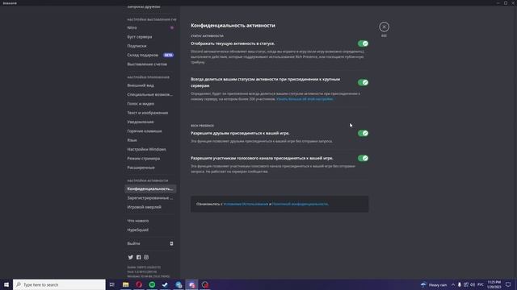Open Зарегистрированные игры settings
517x290 pixels.
pyautogui.click(x=150, y=198)
